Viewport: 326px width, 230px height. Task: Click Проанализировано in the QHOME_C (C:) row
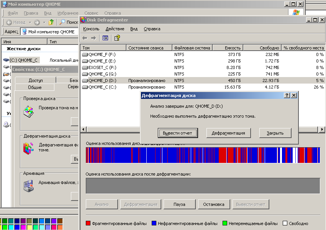coord(147,87)
